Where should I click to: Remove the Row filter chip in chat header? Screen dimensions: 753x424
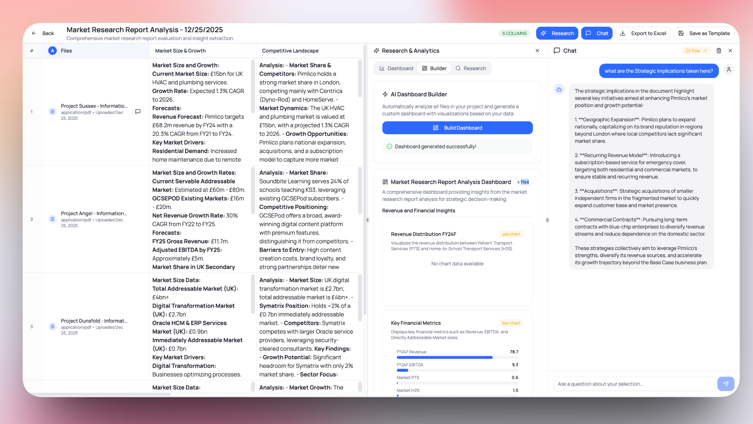pos(705,51)
